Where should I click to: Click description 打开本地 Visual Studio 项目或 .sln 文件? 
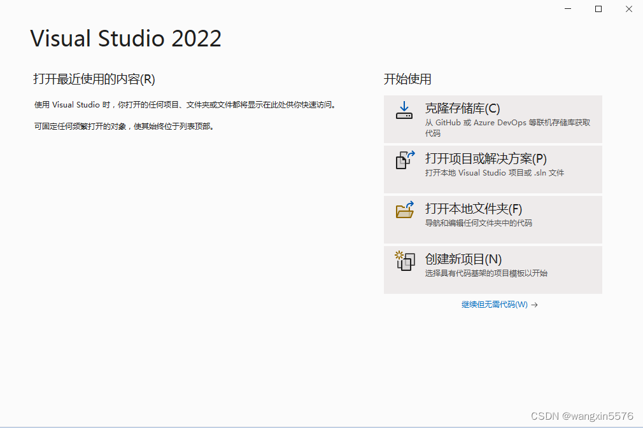(495, 173)
